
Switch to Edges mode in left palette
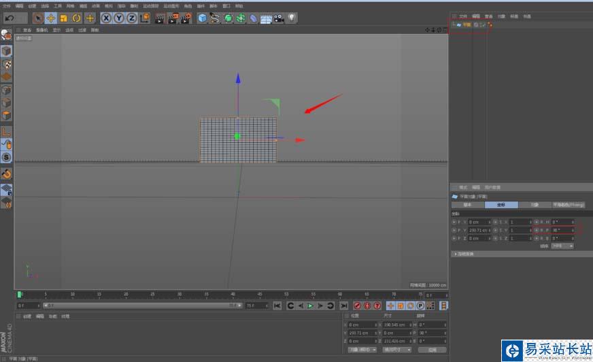[x=6, y=103]
